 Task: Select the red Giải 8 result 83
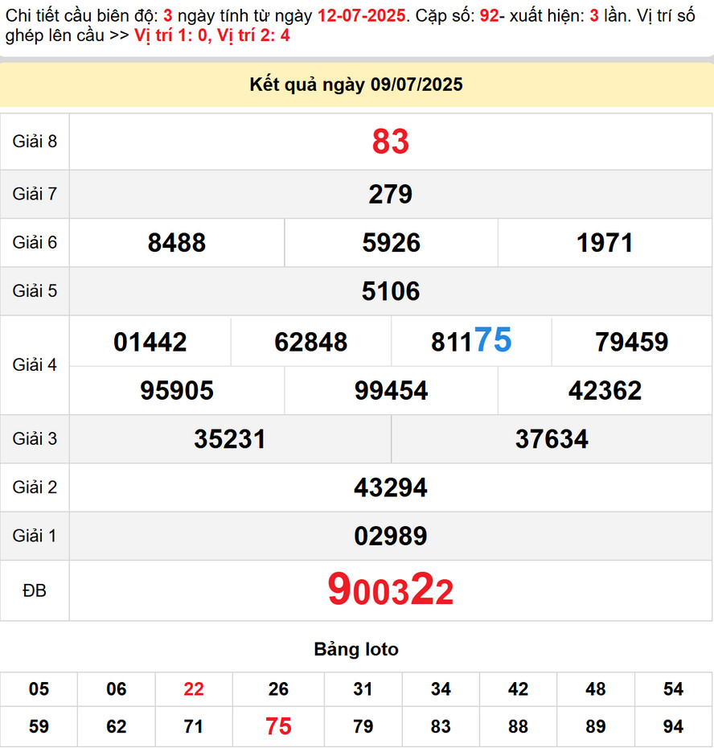coord(391,142)
